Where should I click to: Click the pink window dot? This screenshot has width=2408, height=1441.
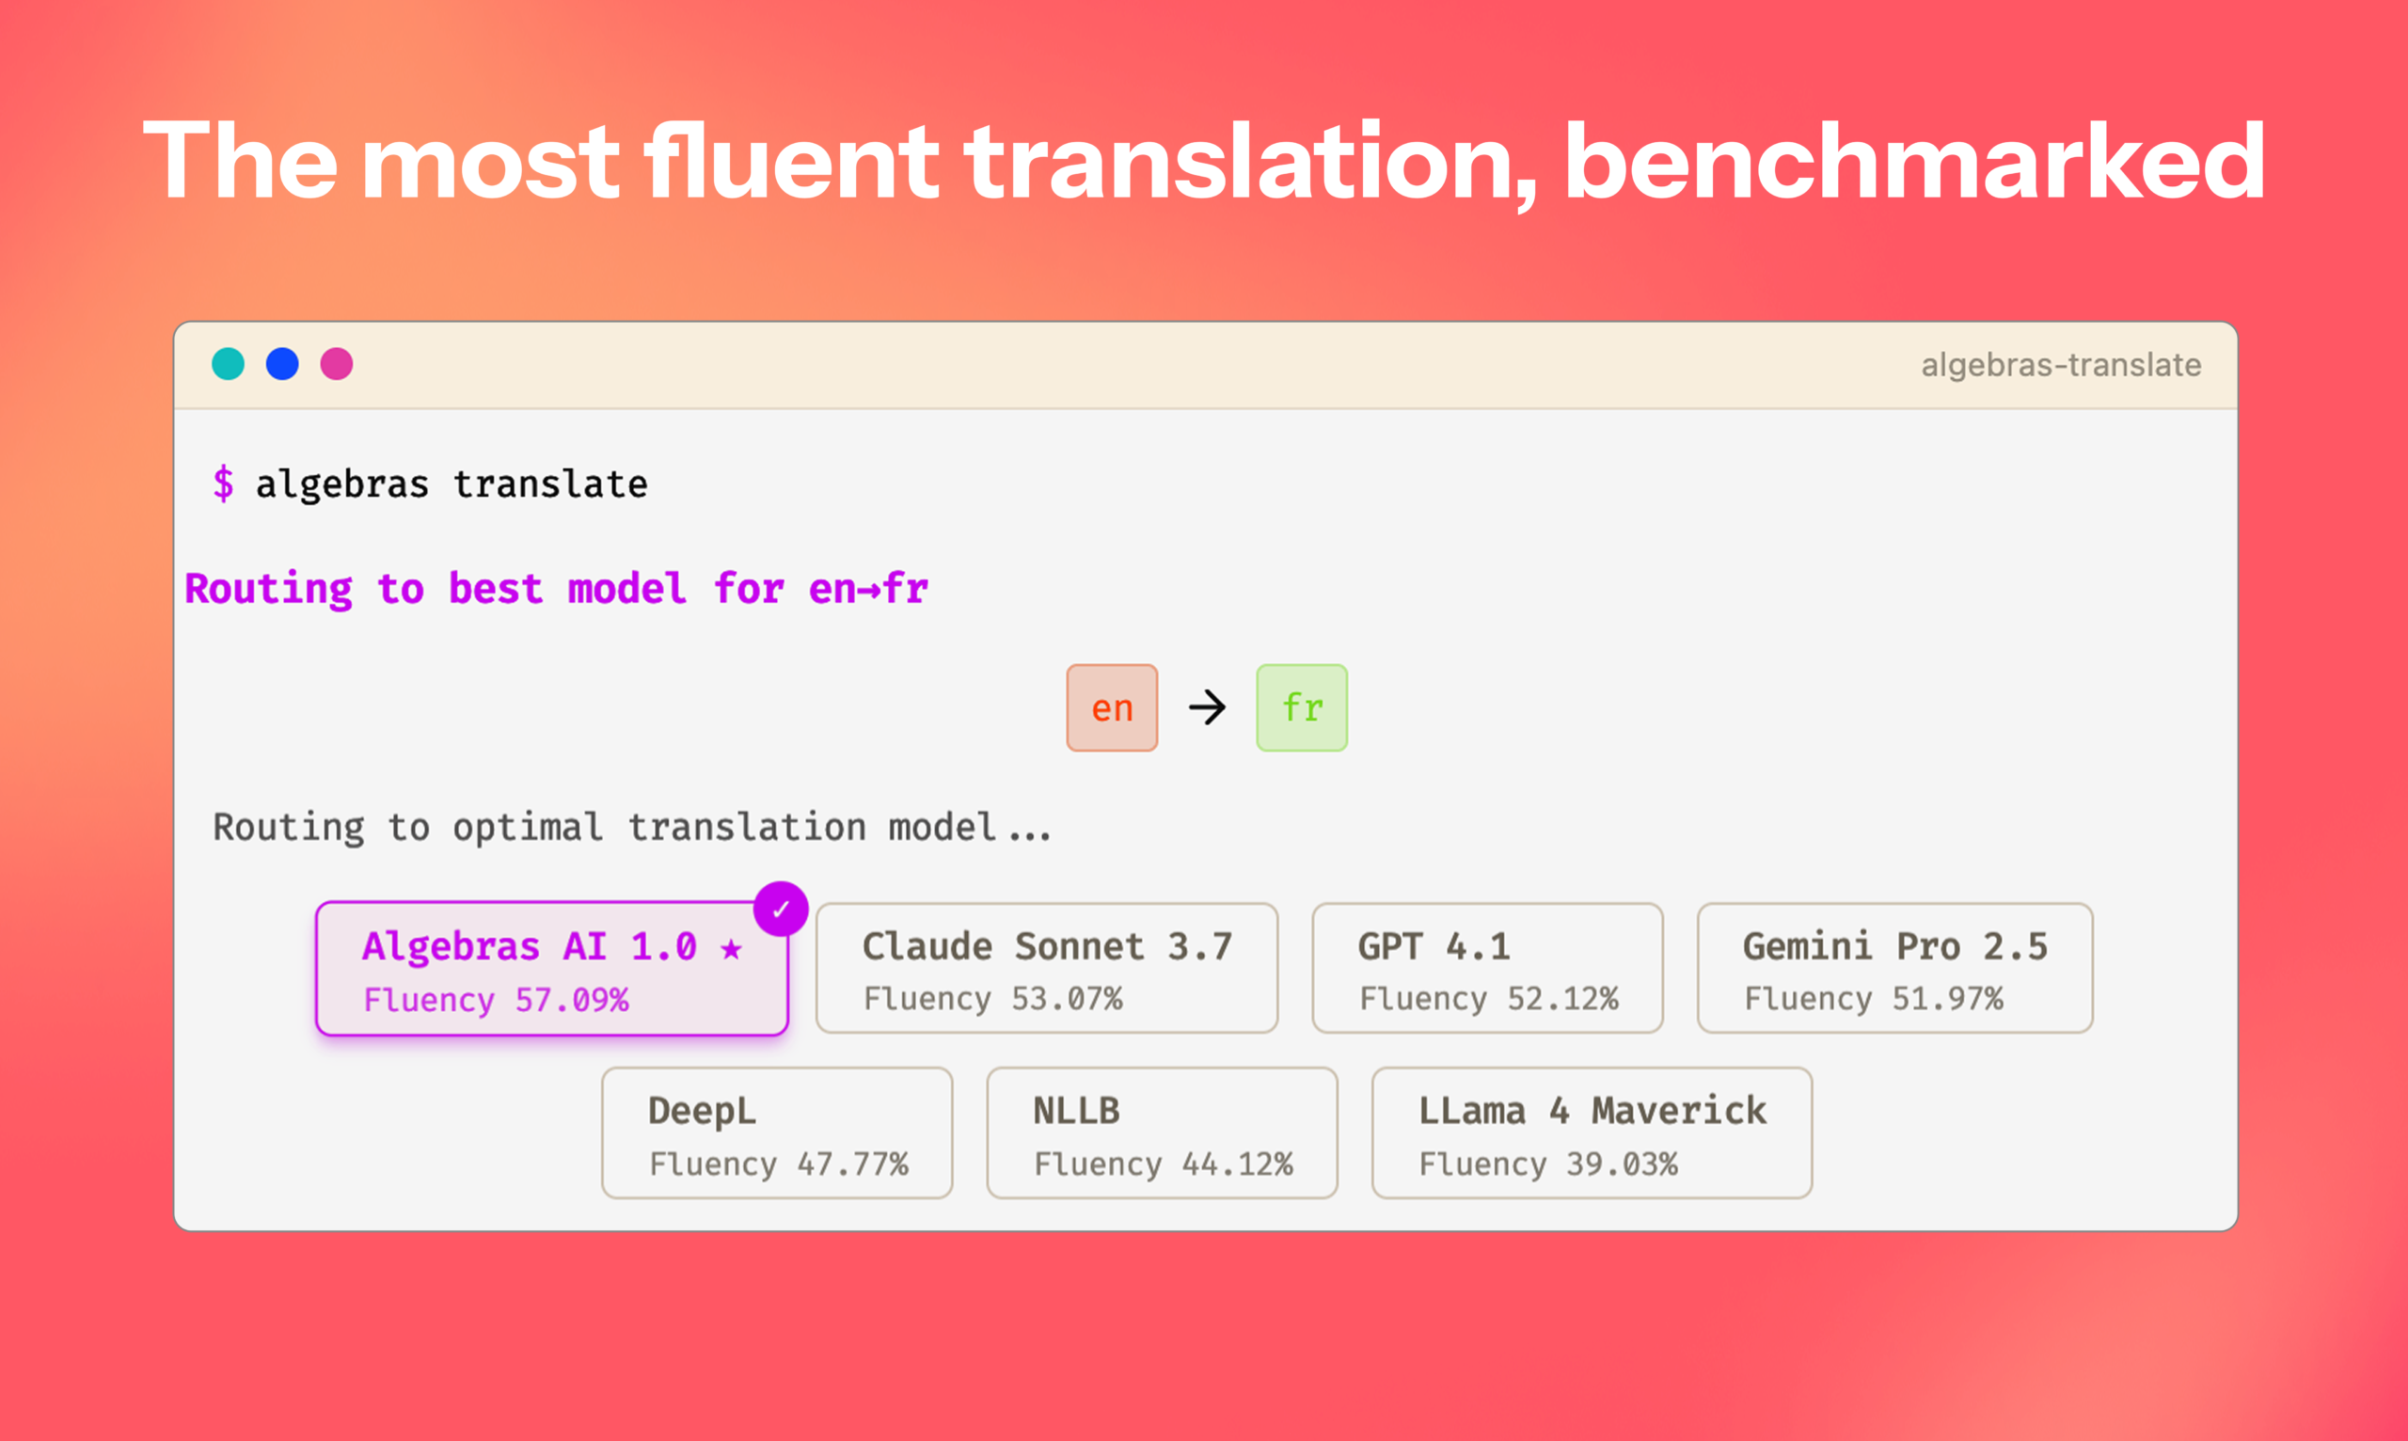click(337, 364)
